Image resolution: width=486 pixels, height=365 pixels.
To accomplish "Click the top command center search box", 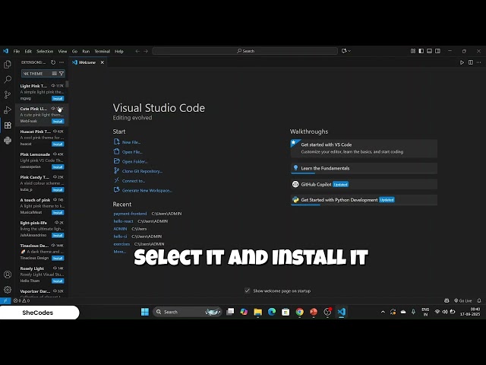I will pos(245,51).
